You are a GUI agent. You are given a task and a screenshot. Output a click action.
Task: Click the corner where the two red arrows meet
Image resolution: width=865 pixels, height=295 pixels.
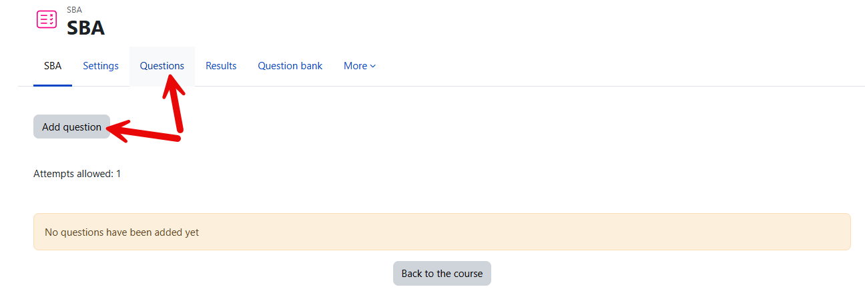(179, 135)
